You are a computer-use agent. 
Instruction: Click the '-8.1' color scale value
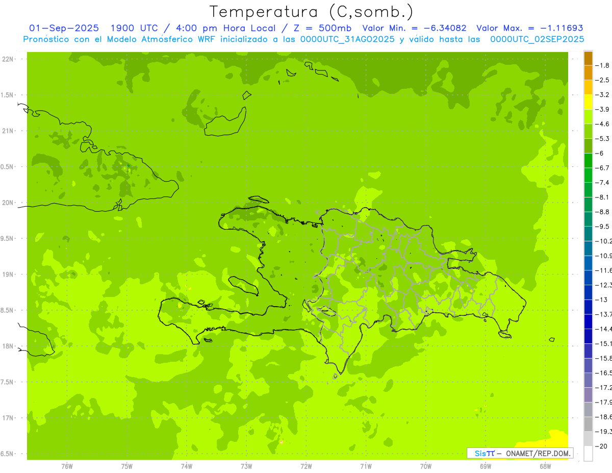coord(602,197)
